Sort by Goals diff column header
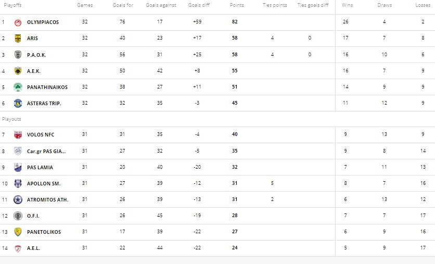435x264 pixels. pyautogui.click(x=197, y=5)
